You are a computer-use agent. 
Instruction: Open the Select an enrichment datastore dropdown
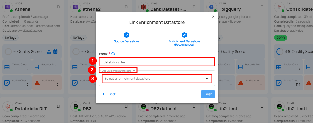tap(157, 79)
